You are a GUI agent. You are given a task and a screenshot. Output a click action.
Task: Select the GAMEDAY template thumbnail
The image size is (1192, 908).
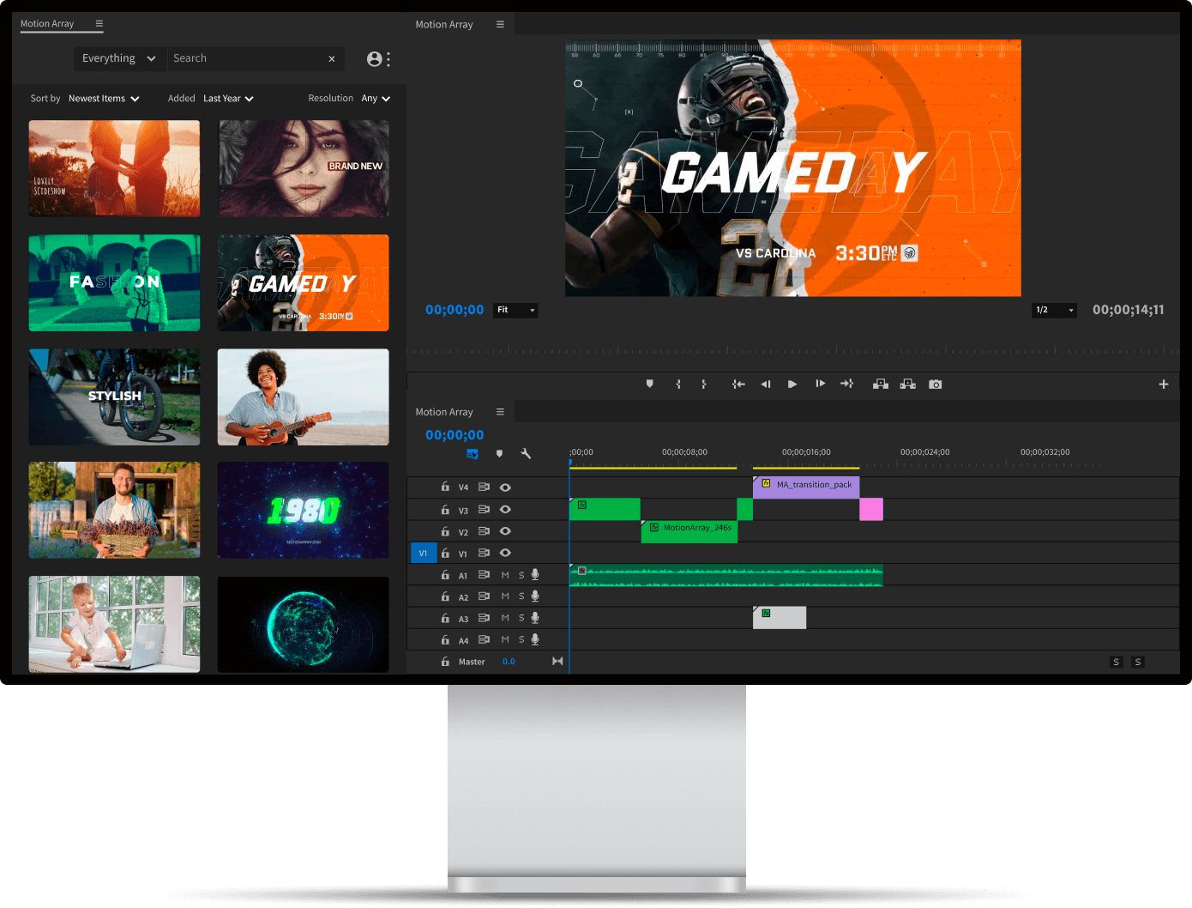pyautogui.click(x=303, y=282)
